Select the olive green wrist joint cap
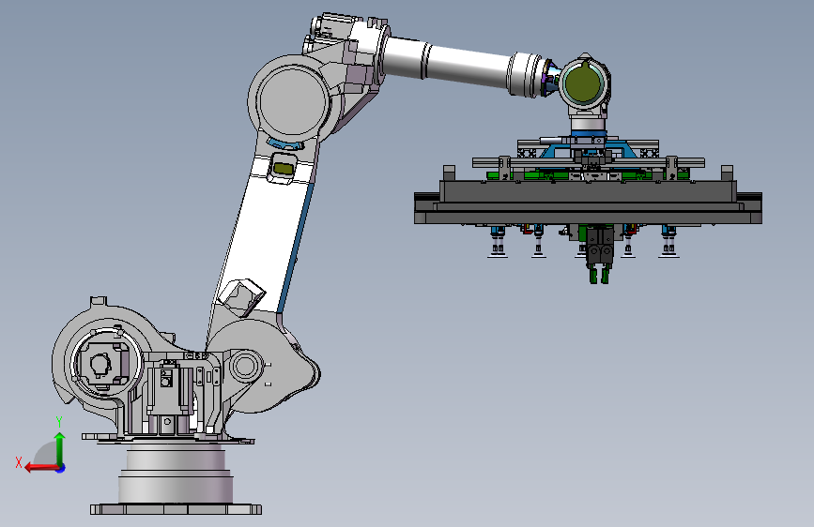Viewport: 814px width, 527px height. [583, 83]
